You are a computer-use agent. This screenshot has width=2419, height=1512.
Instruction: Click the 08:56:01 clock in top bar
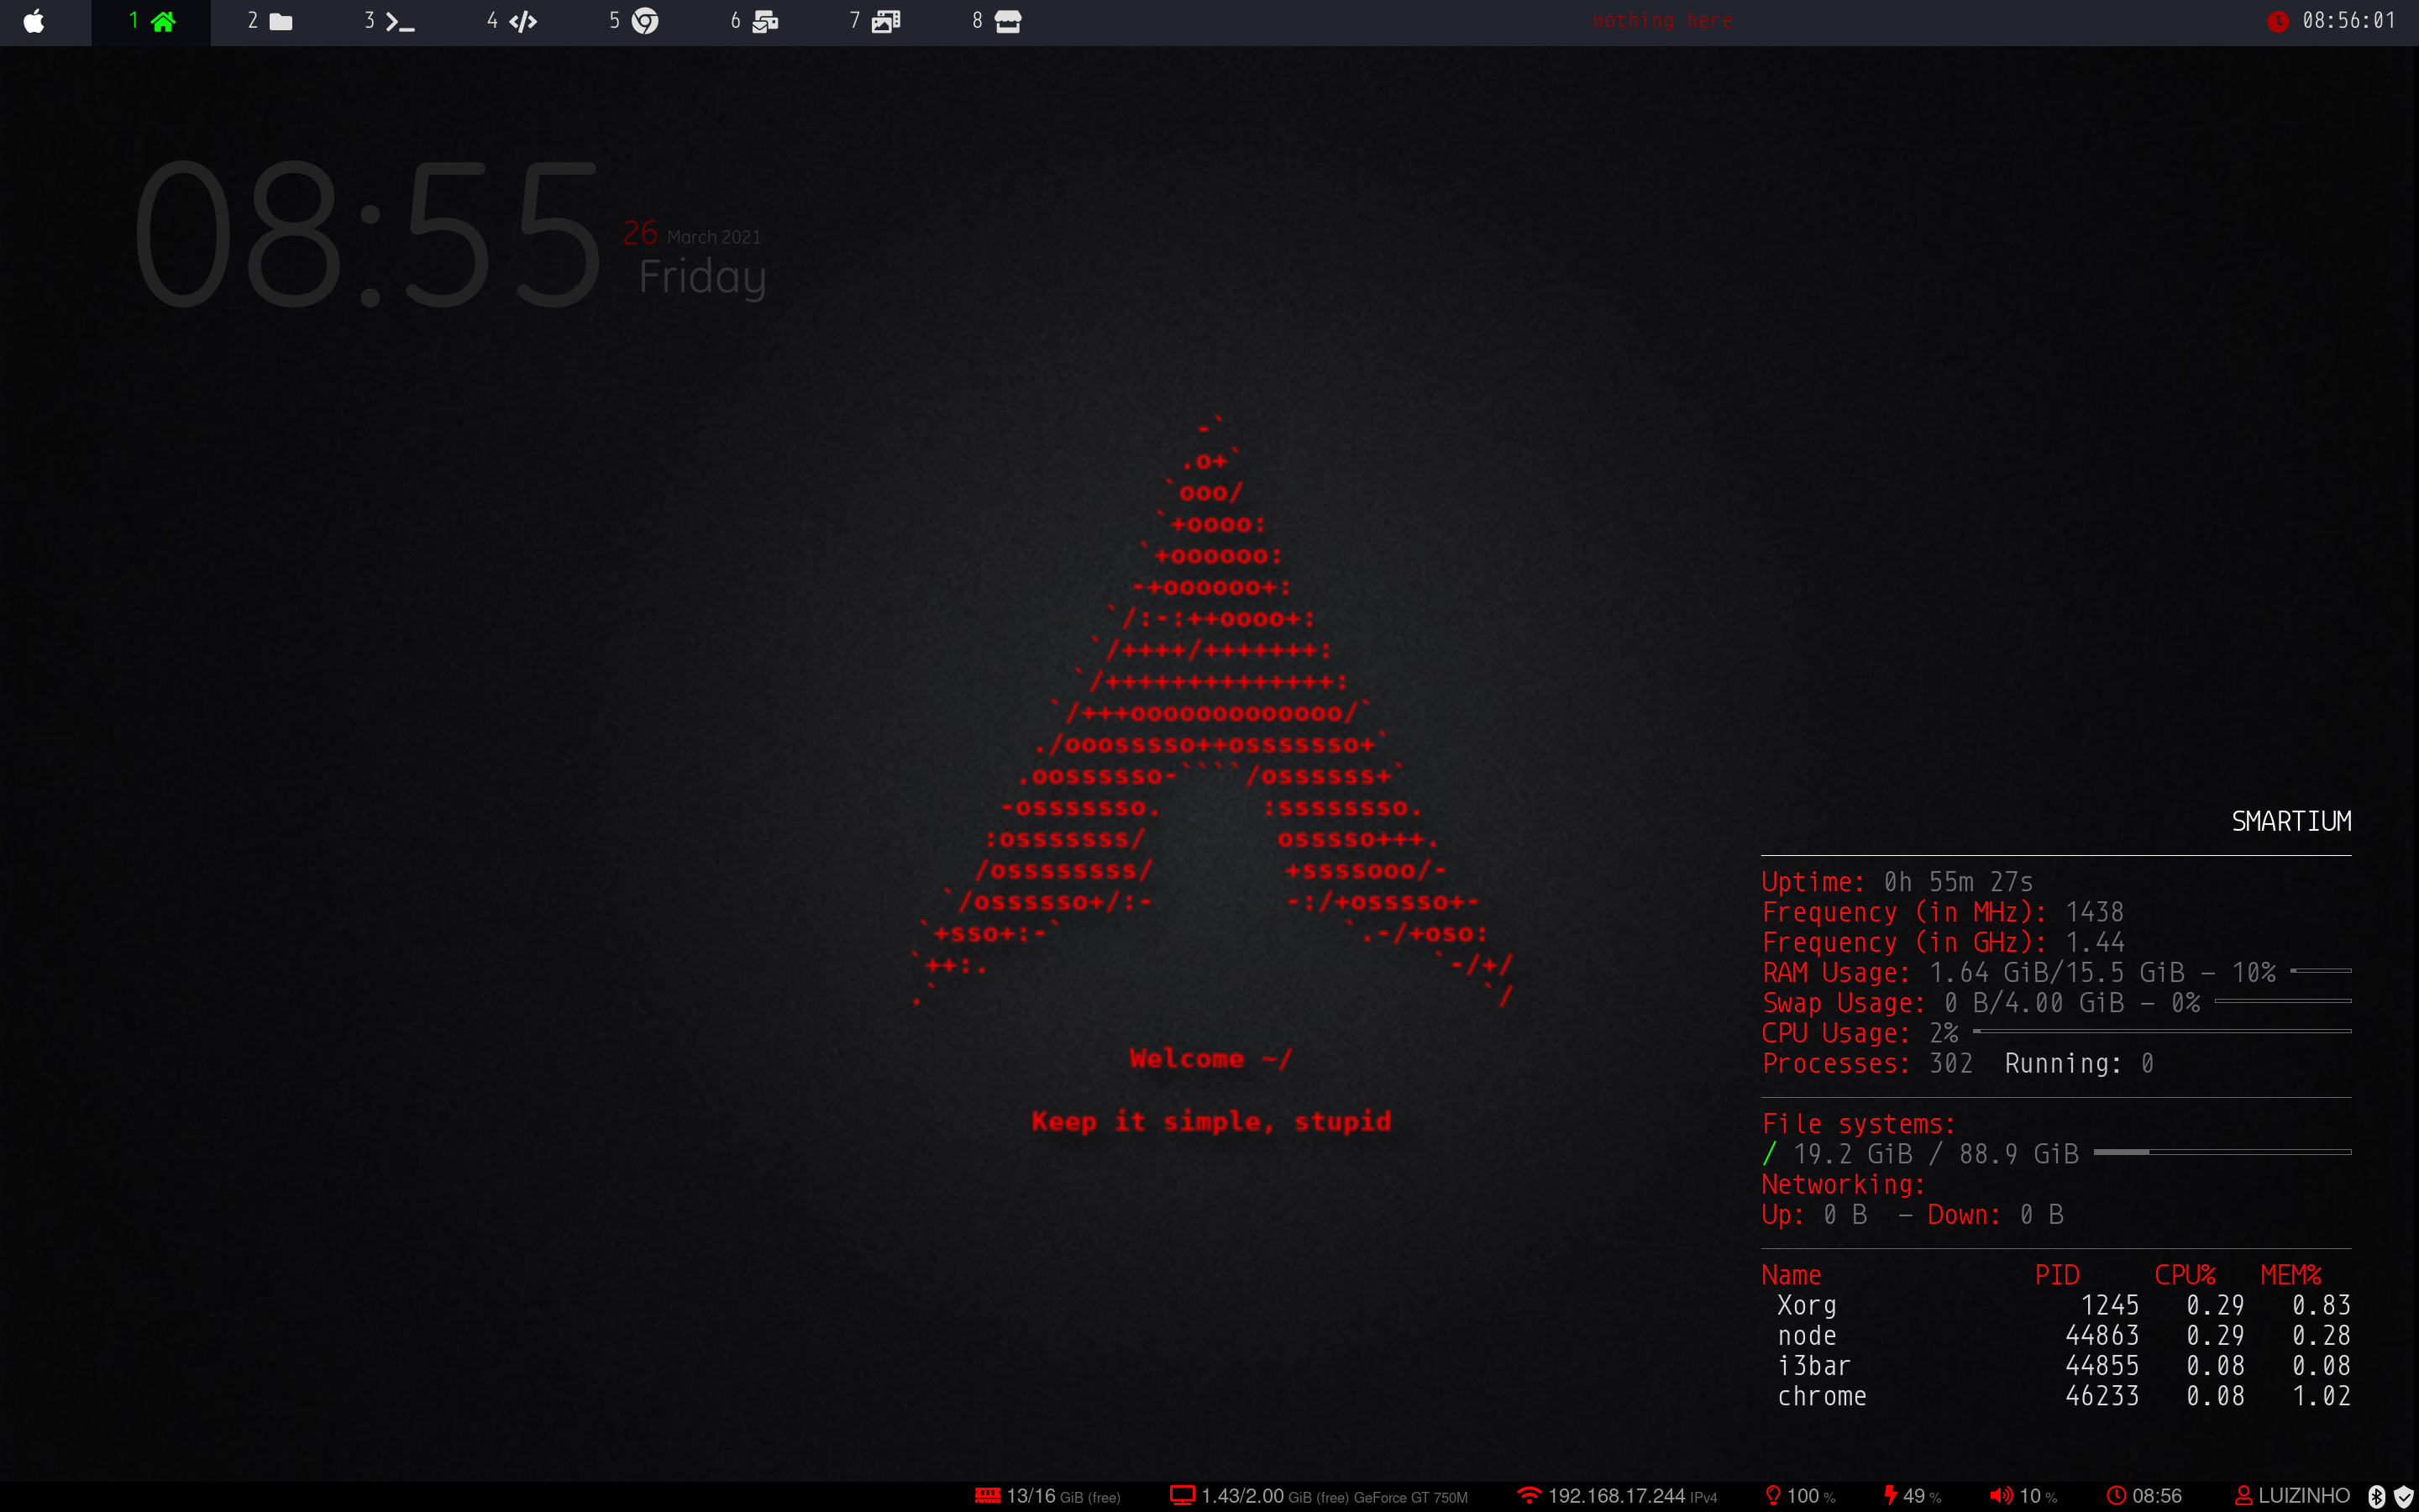click(x=2349, y=21)
